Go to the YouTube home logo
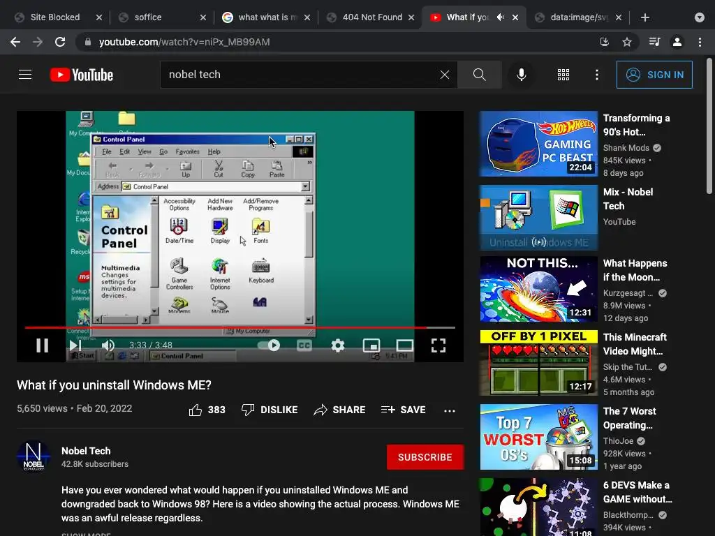The height and width of the screenshot is (536, 715). (82, 75)
